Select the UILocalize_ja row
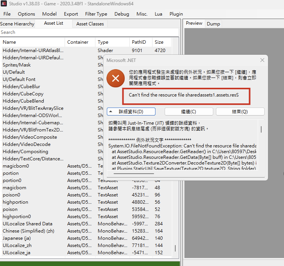The image size is (284, 266). [x=87, y=253]
